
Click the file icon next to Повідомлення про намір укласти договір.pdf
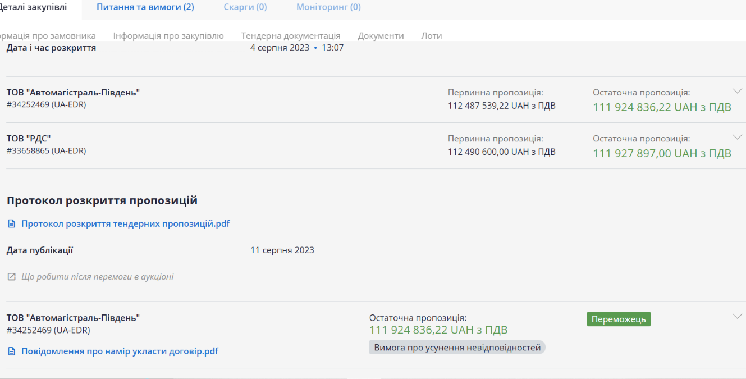click(11, 351)
